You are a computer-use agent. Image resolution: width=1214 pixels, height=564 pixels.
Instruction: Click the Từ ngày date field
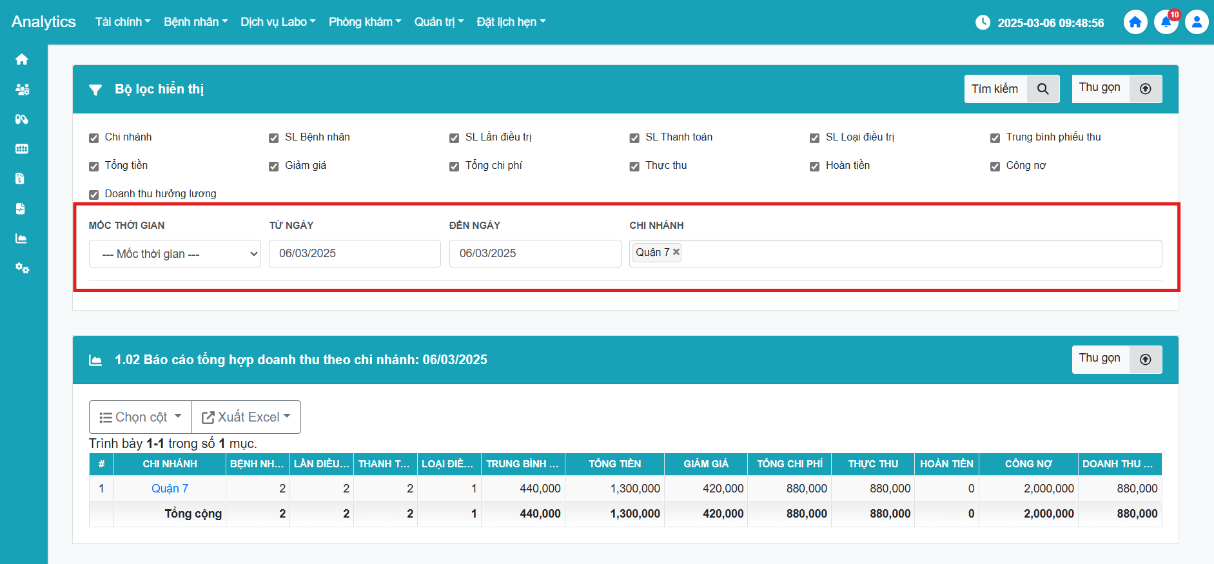355,254
